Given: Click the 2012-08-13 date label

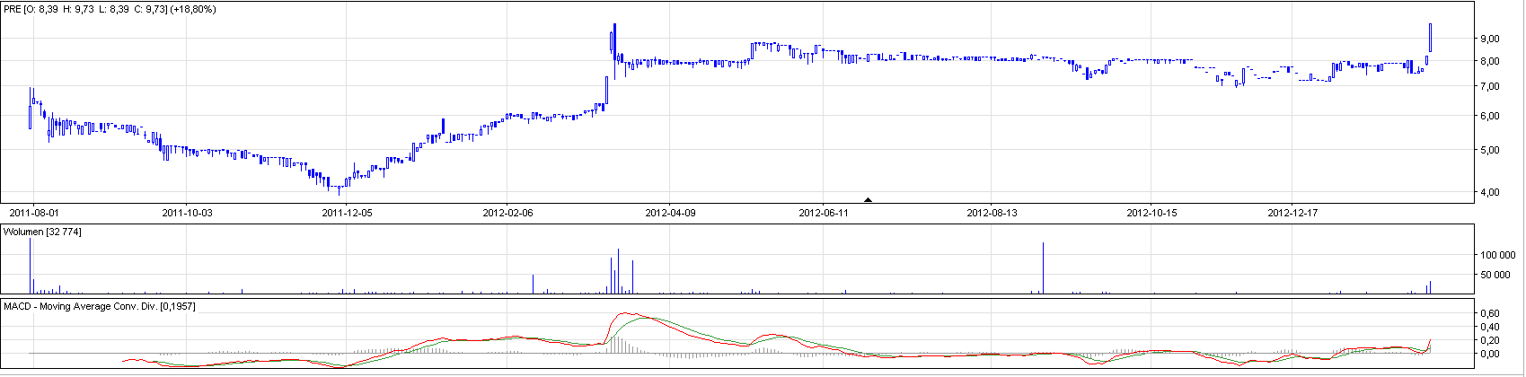Looking at the screenshot, I should tap(992, 213).
